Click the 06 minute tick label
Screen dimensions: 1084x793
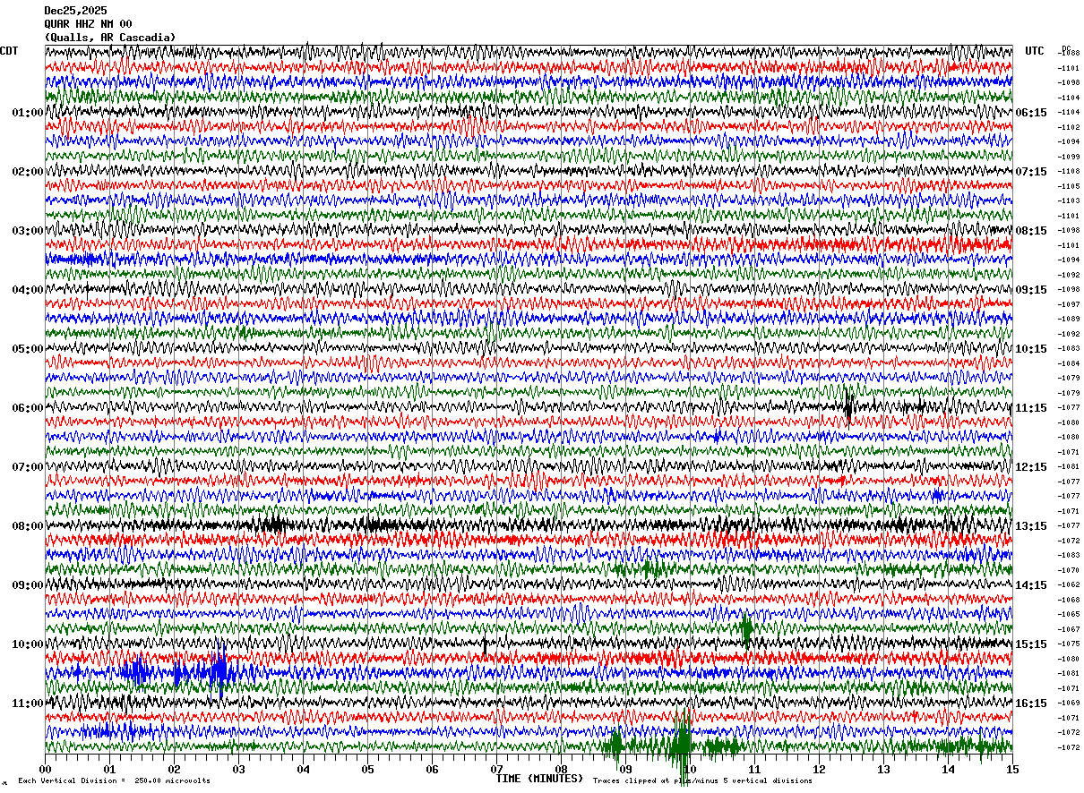point(432,769)
